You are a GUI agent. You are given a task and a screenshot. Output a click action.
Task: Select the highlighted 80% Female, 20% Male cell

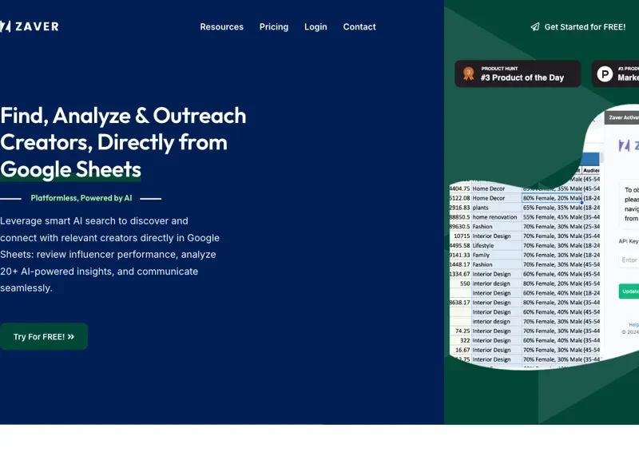click(552, 198)
